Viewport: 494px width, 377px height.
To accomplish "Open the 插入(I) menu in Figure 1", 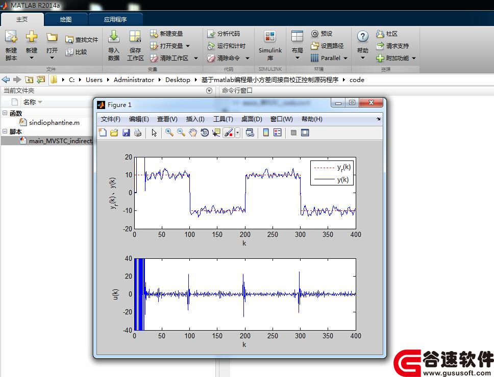I will coord(195,119).
